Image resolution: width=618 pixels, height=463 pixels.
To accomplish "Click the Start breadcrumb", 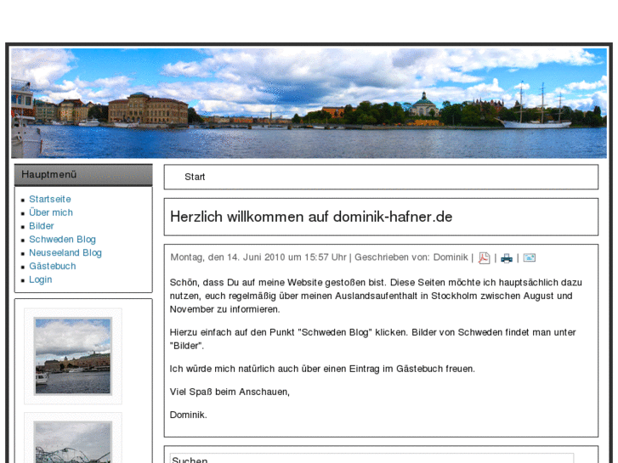I will tap(195, 177).
